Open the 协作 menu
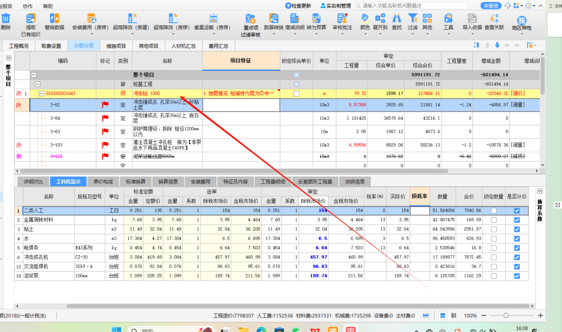The width and height of the screenshot is (562, 332). [x=28, y=6]
